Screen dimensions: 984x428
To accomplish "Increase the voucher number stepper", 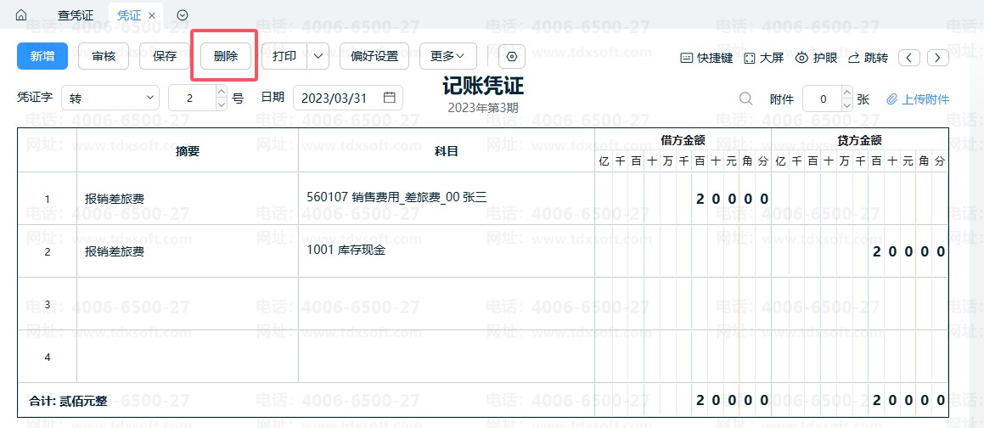I will click(222, 92).
